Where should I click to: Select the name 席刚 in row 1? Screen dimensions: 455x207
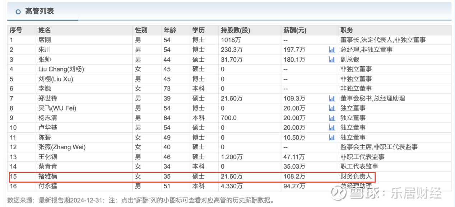point(45,40)
